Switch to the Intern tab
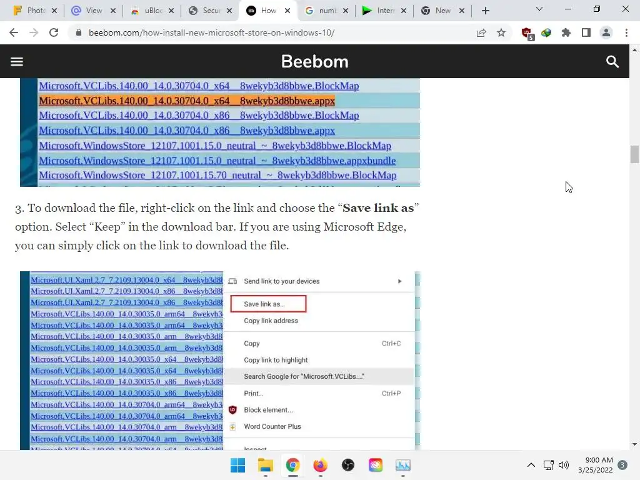This screenshot has height=480, width=640. (x=379, y=11)
